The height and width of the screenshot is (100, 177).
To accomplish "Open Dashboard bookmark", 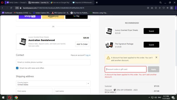I will 7,13.
